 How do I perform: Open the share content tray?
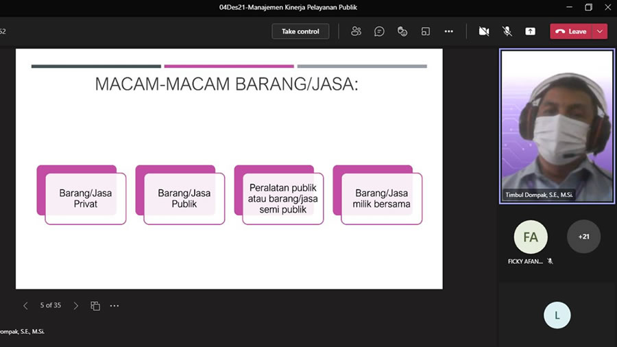530,32
